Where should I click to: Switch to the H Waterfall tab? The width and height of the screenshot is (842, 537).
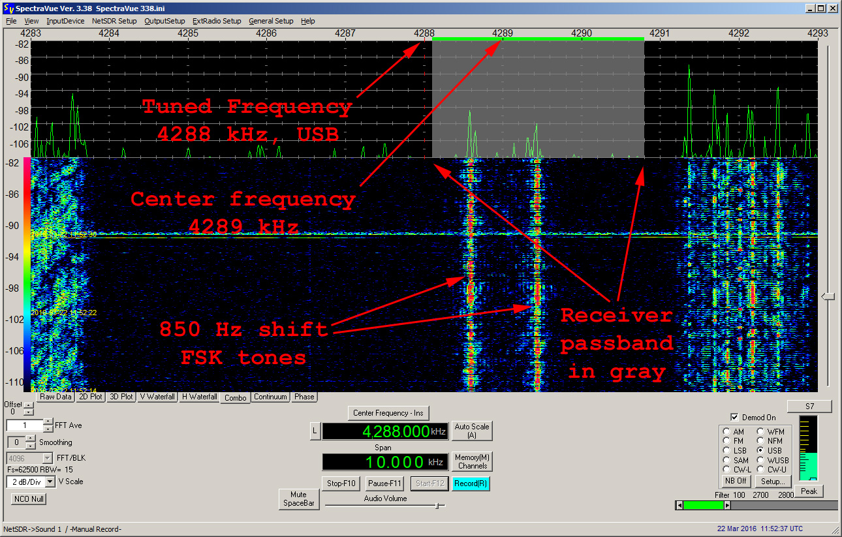point(199,397)
